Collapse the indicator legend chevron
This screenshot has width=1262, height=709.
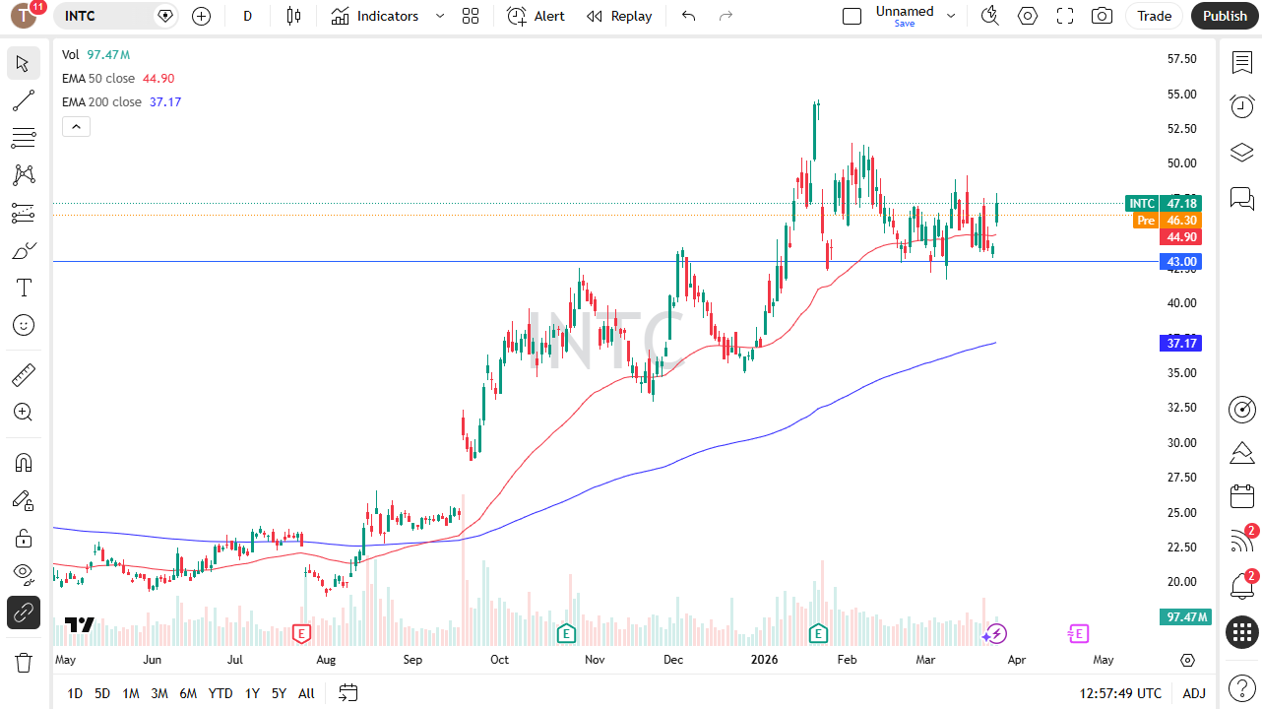(x=76, y=126)
